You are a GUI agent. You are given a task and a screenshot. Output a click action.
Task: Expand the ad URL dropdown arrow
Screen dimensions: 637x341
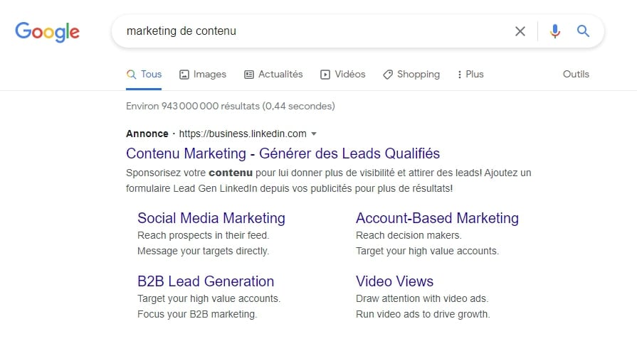[x=314, y=134]
